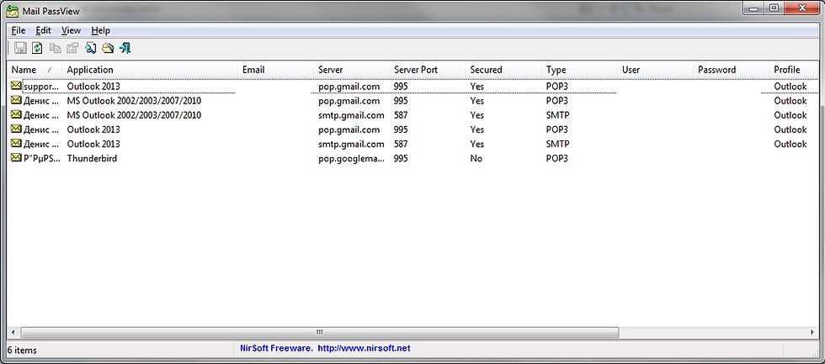
Task: Click 'MS Outlook 2002/2003/2007/2010' in the POP3 row
Action: 134,100
